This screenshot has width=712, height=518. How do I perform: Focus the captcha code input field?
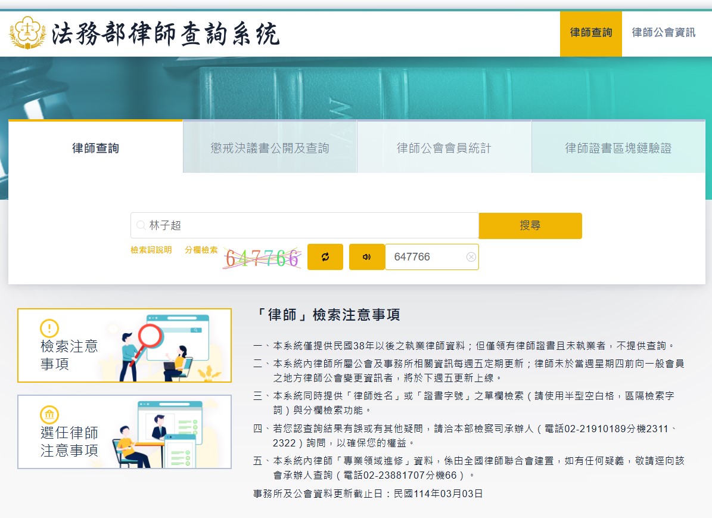(426, 257)
